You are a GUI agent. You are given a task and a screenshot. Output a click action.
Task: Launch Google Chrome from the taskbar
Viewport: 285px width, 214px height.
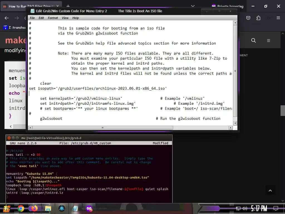[21, 208]
